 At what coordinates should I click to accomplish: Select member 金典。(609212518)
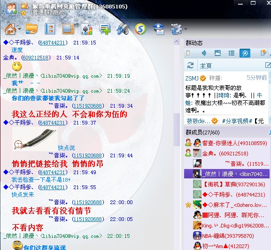click(x=226, y=154)
